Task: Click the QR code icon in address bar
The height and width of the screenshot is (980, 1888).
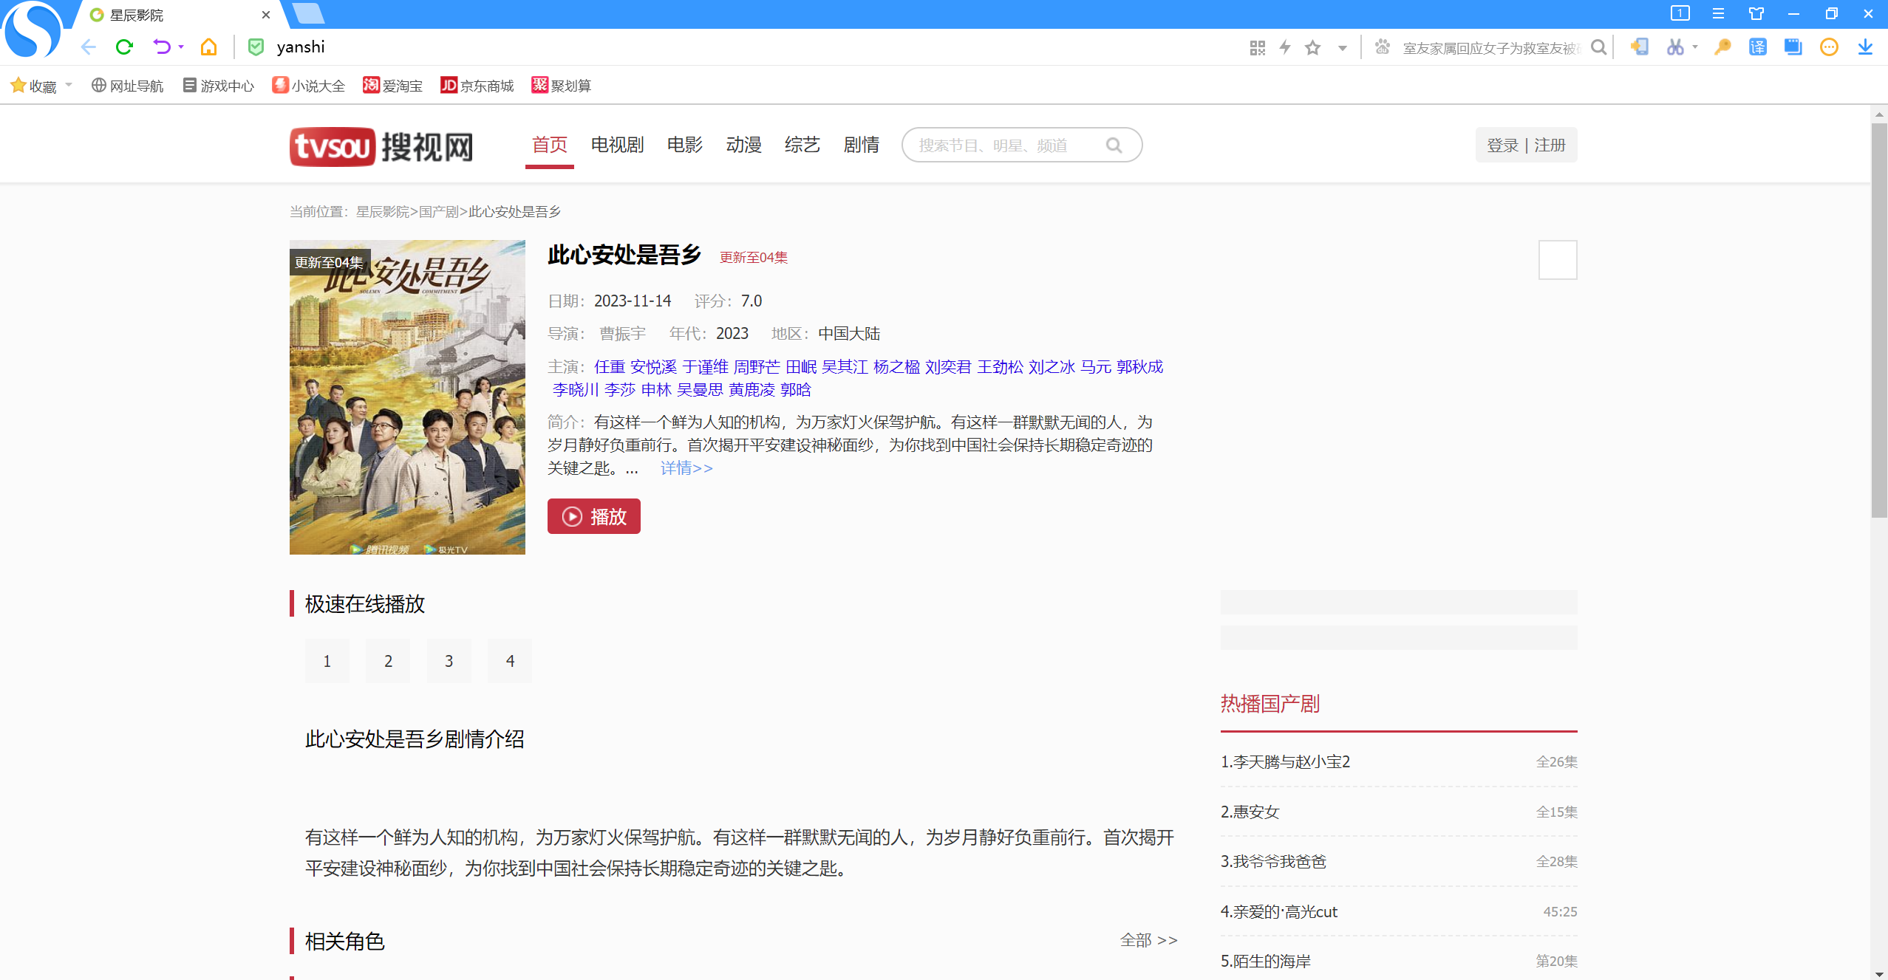Action: tap(1257, 48)
